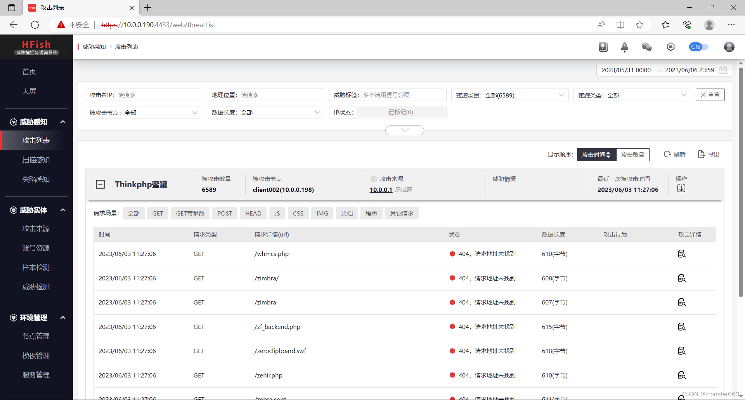Open 攻击来源 in the sidebar
Viewport: 745px width, 400px height.
[x=36, y=229]
